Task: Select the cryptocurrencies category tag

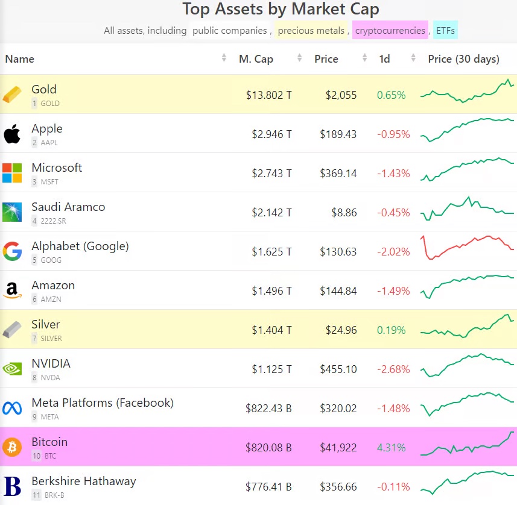Action: click(x=390, y=30)
